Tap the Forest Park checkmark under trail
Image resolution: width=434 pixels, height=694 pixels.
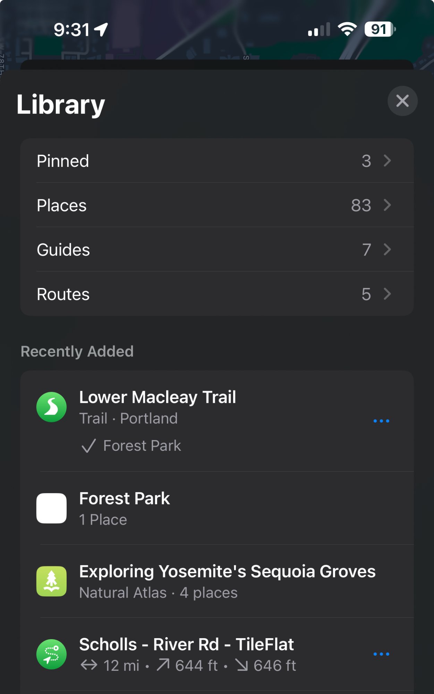coord(88,446)
